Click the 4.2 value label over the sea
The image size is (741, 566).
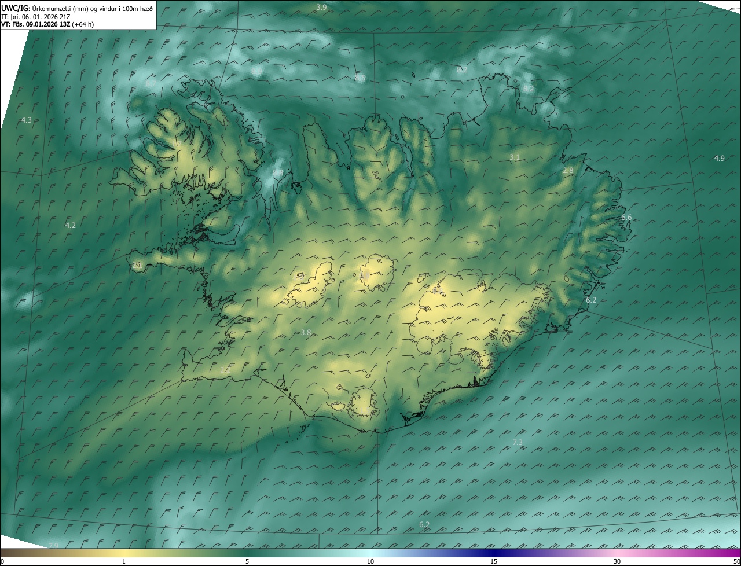point(70,225)
